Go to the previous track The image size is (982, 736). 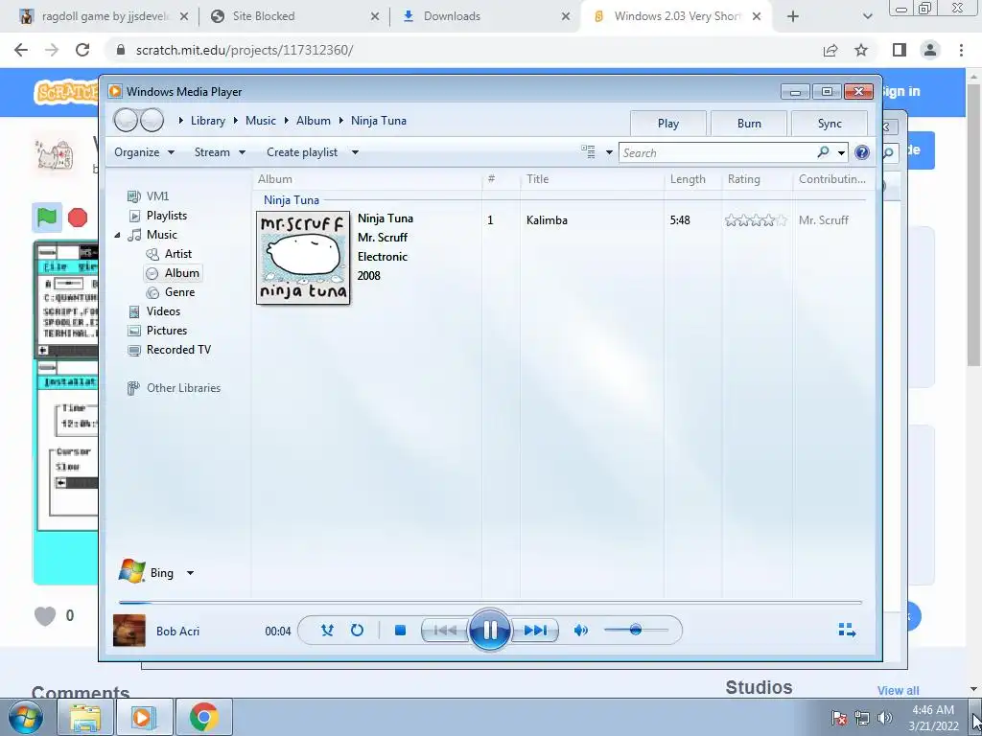[x=445, y=631]
